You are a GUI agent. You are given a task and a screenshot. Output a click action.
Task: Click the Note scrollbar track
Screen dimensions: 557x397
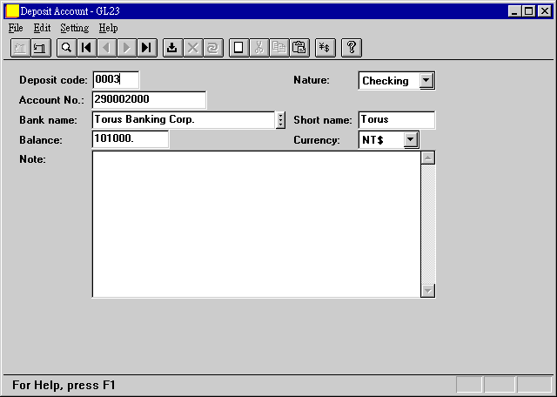click(x=427, y=225)
